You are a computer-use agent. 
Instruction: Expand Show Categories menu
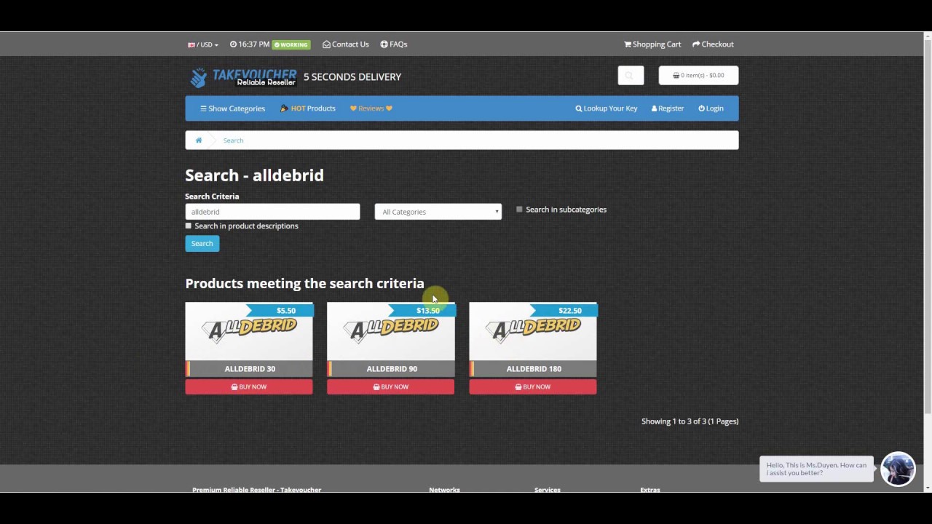pos(232,108)
